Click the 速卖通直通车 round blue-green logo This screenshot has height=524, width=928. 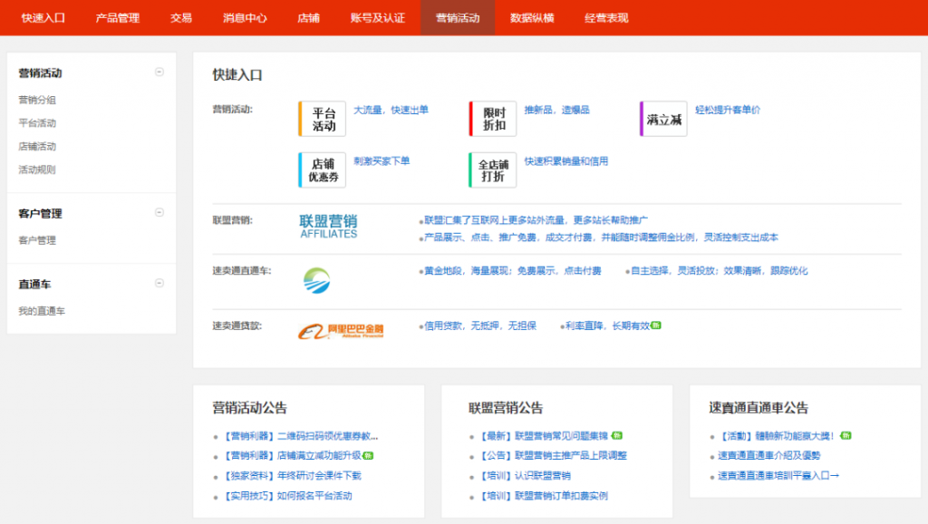pyautogui.click(x=317, y=281)
